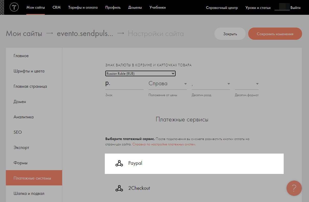The height and width of the screenshot is (202, 309).
Task: Click Выйти to log out
Action: click(x=295, y=8)
